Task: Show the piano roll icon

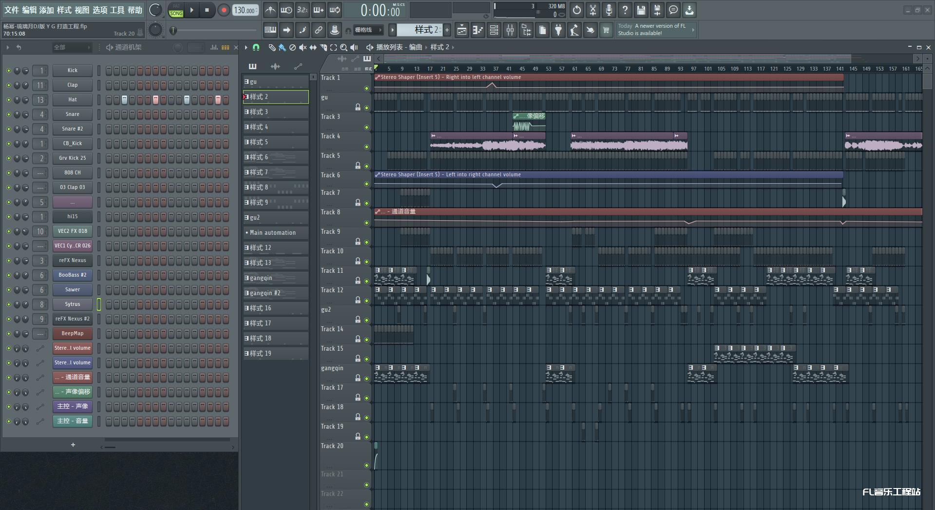Action: (x=478, y=30)
